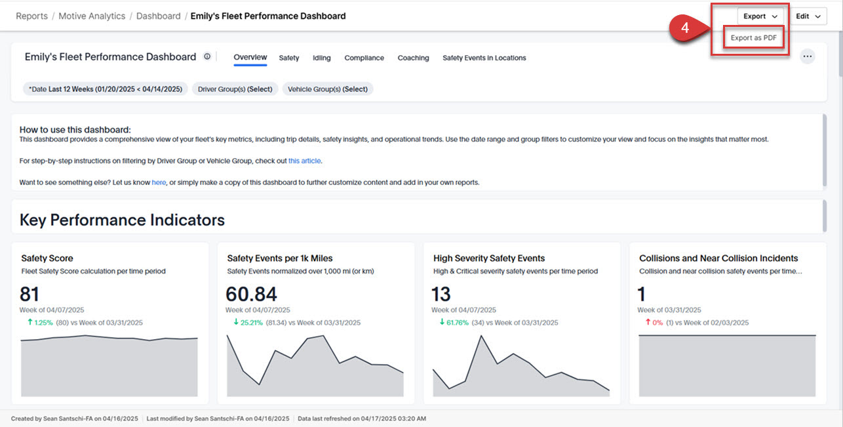Click the info icon beside dashboard title

(207, 57)
